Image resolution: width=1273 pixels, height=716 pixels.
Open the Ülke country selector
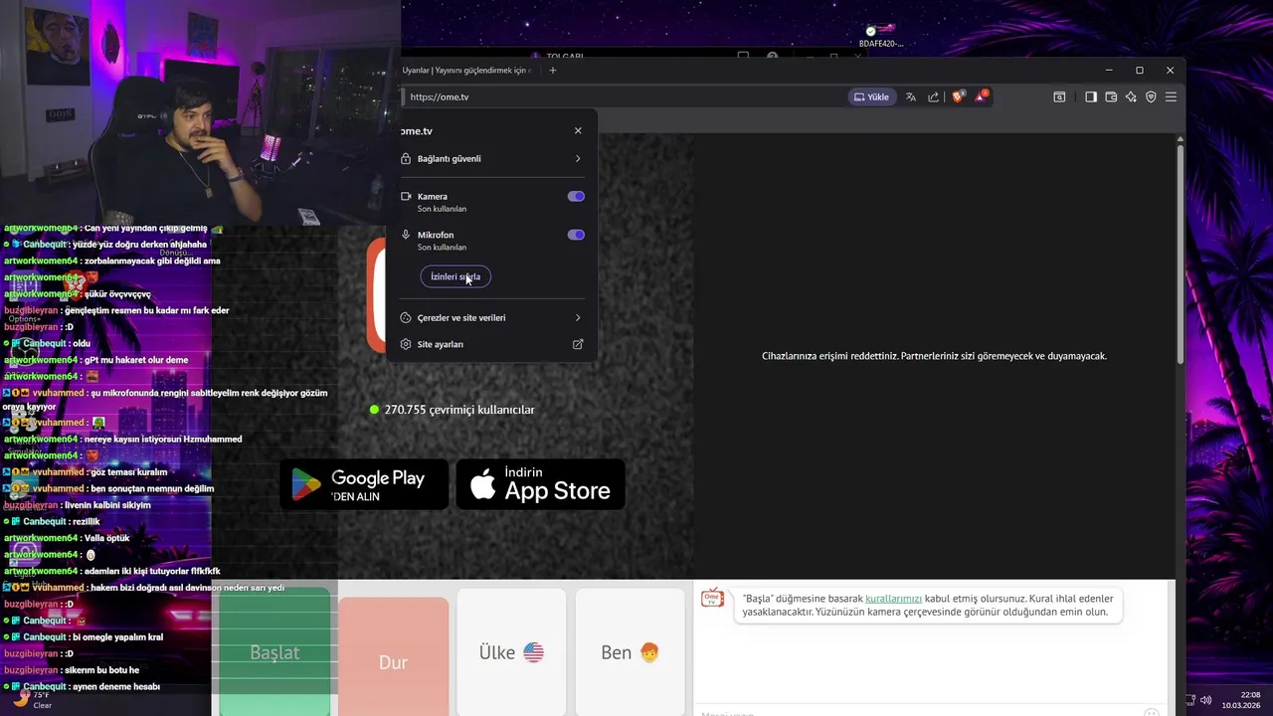(511, 652)
